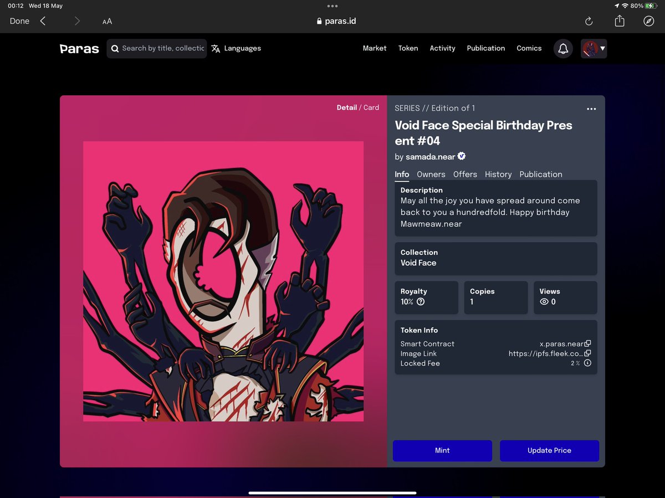Open samada.near creator profile

click(430, 157)
